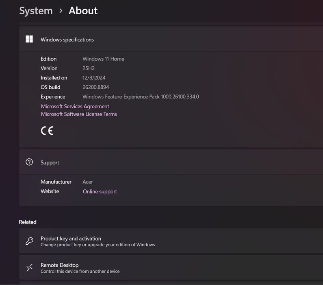Screen dimensions: 323x285
Task: Collapse the Support section header
Action: (x=171, y=162)
